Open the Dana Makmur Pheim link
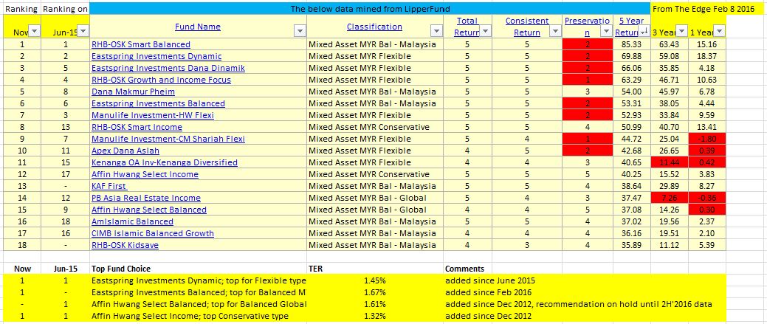Screen dimensions: 767x324 pos(133,92)
